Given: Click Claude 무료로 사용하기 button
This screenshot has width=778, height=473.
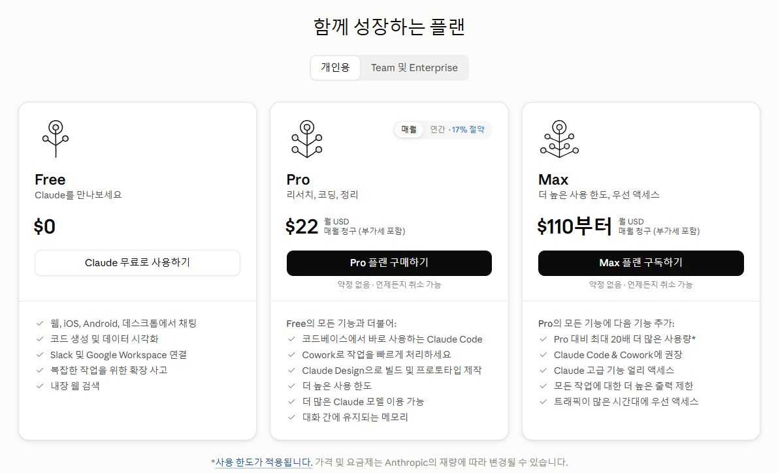Looking at the screenshot, I should (137, 263).
